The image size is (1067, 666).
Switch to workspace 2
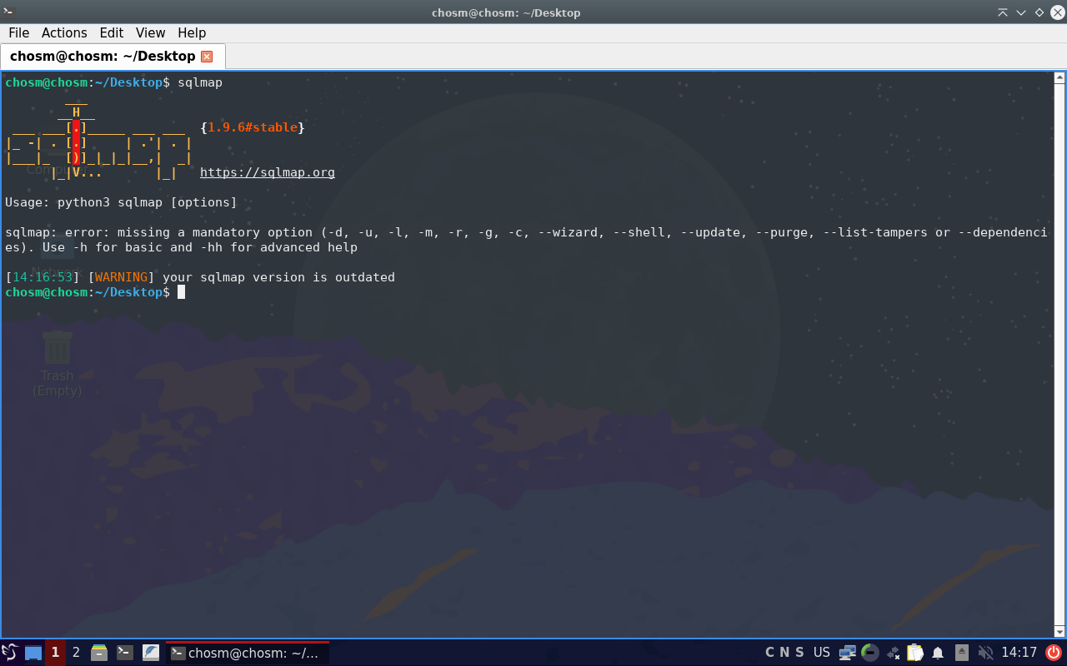[x=76, y=653]
